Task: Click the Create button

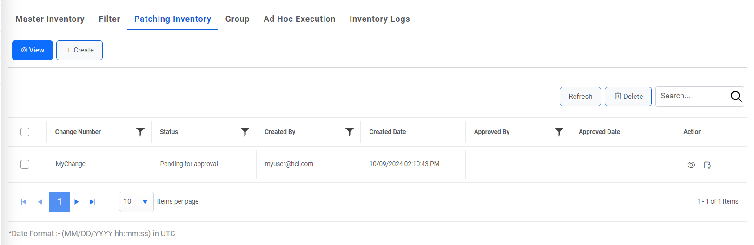Action: click(79, 50)
